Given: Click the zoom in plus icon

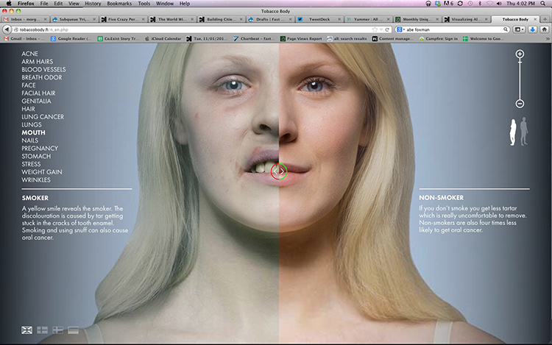Looking at the screenshot, I should pos(520,54).
